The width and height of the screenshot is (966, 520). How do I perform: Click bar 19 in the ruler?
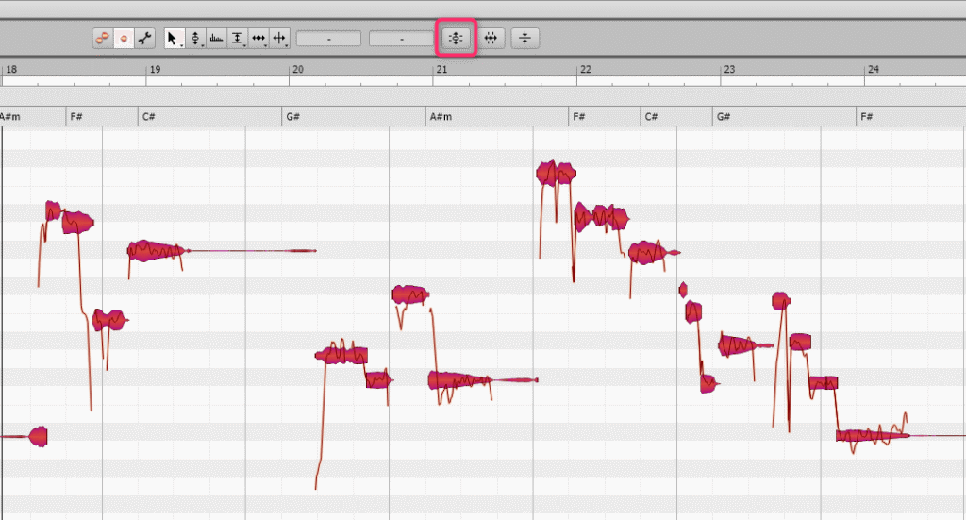156,70
